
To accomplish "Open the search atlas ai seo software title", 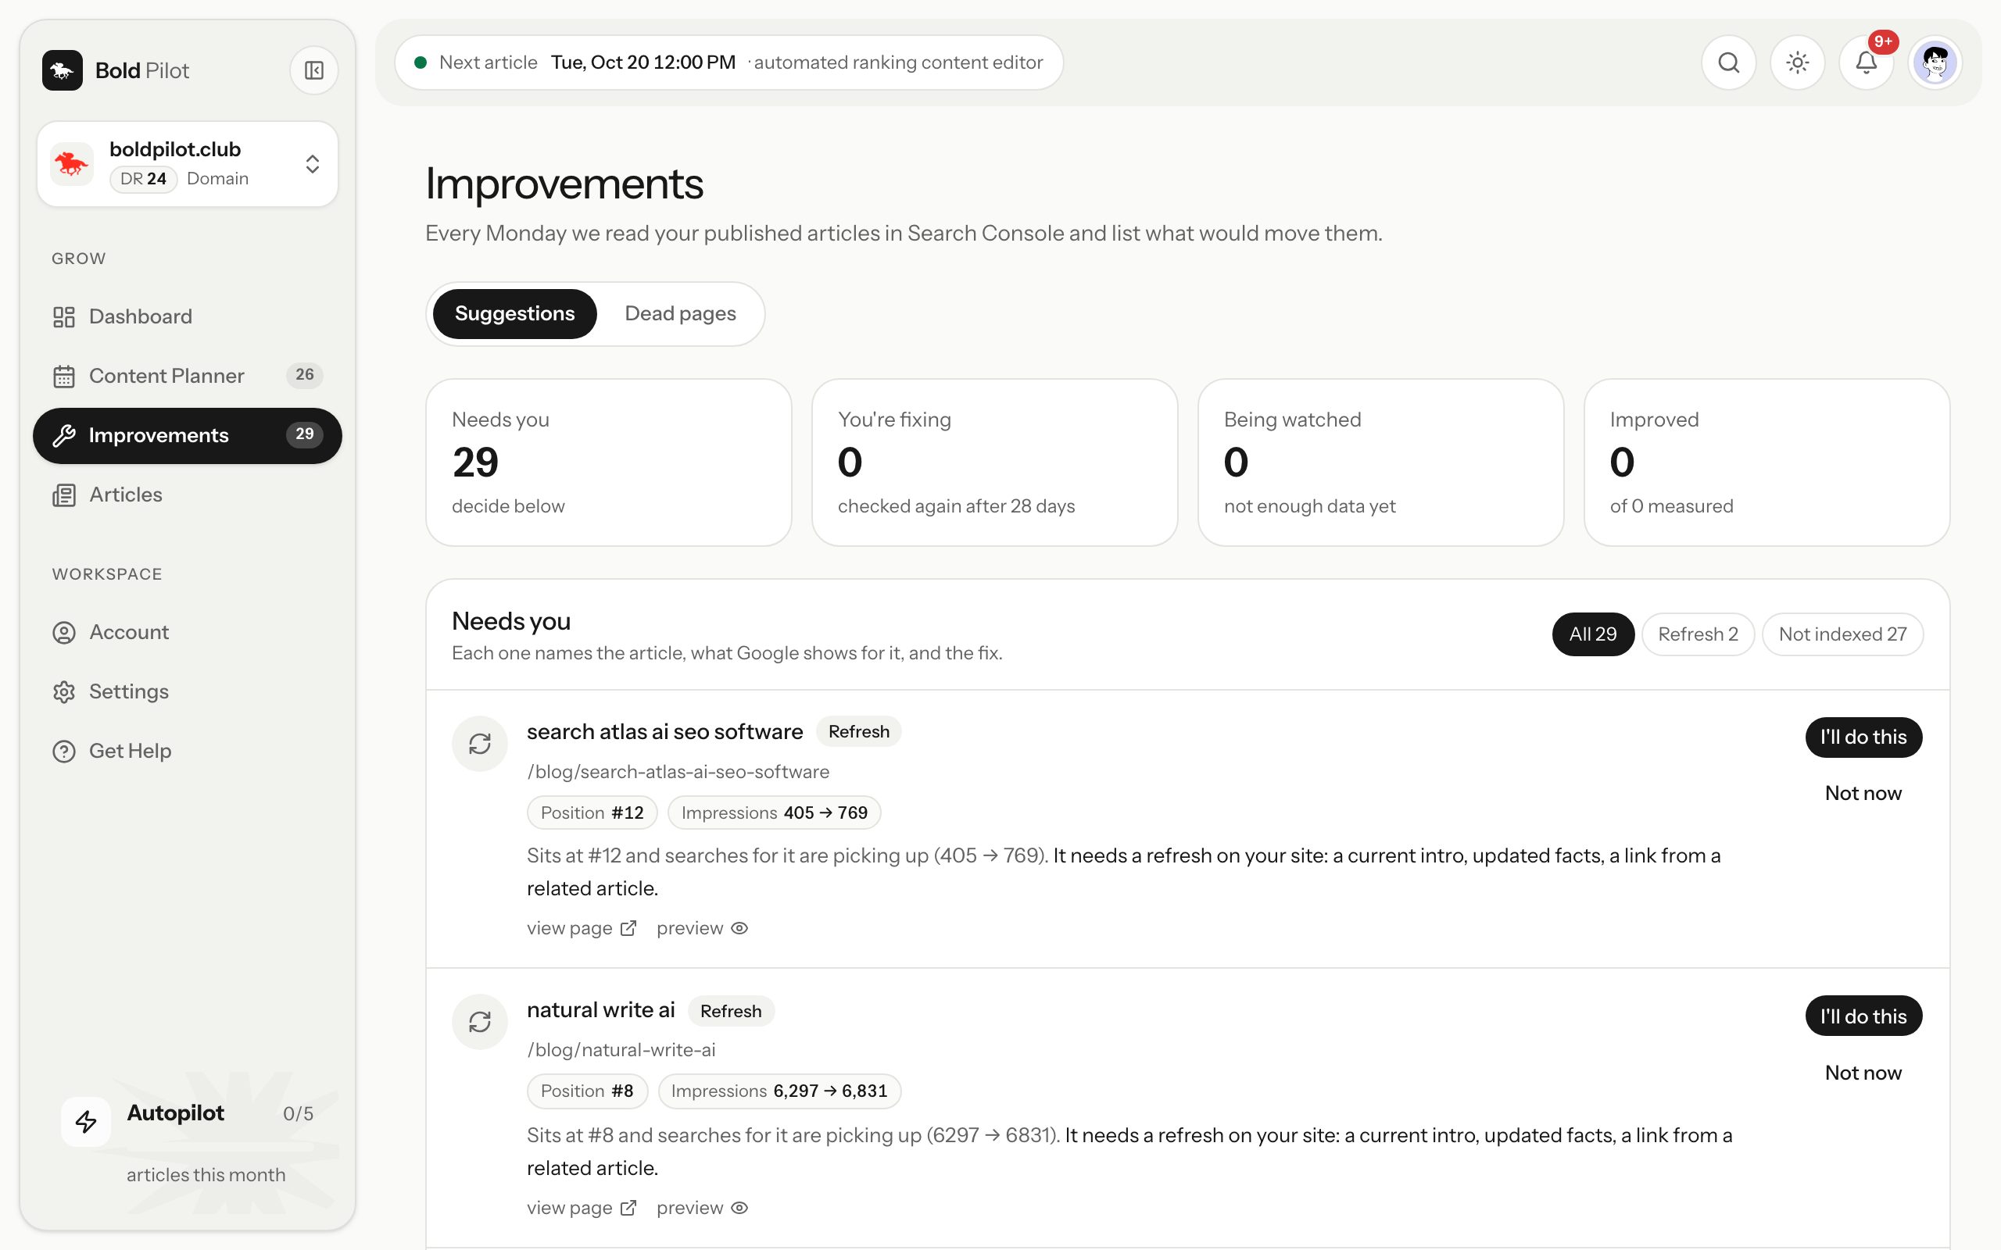I will (665, 732).
